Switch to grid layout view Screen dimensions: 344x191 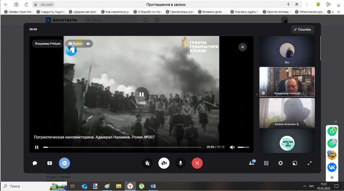point(266,163)
